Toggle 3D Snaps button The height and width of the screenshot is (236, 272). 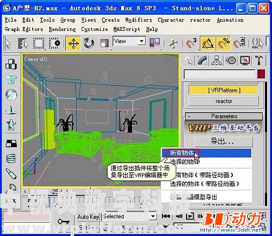coord(191,43)
